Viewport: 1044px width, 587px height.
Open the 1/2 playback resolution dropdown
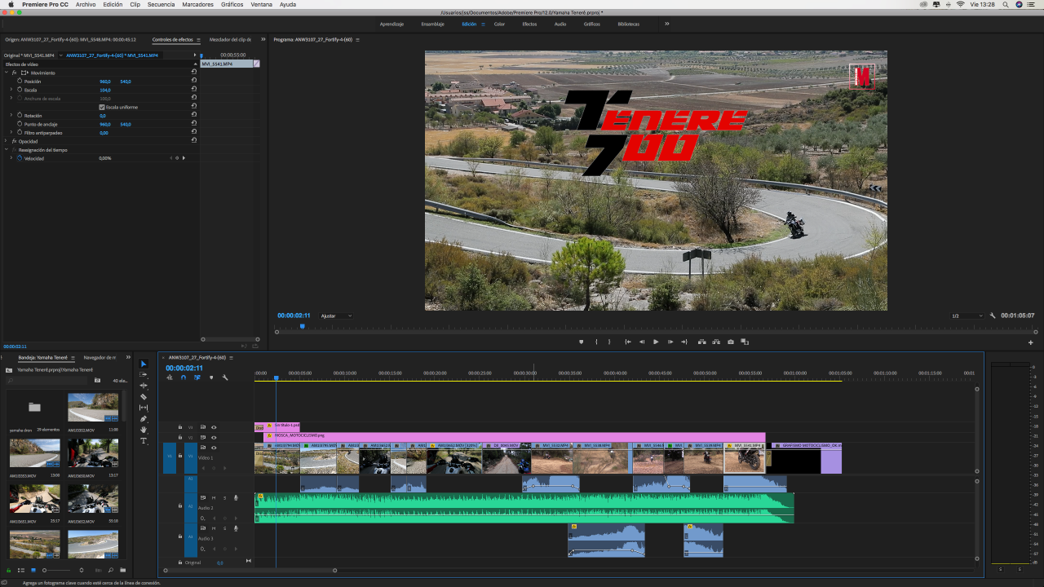point(967,316)
